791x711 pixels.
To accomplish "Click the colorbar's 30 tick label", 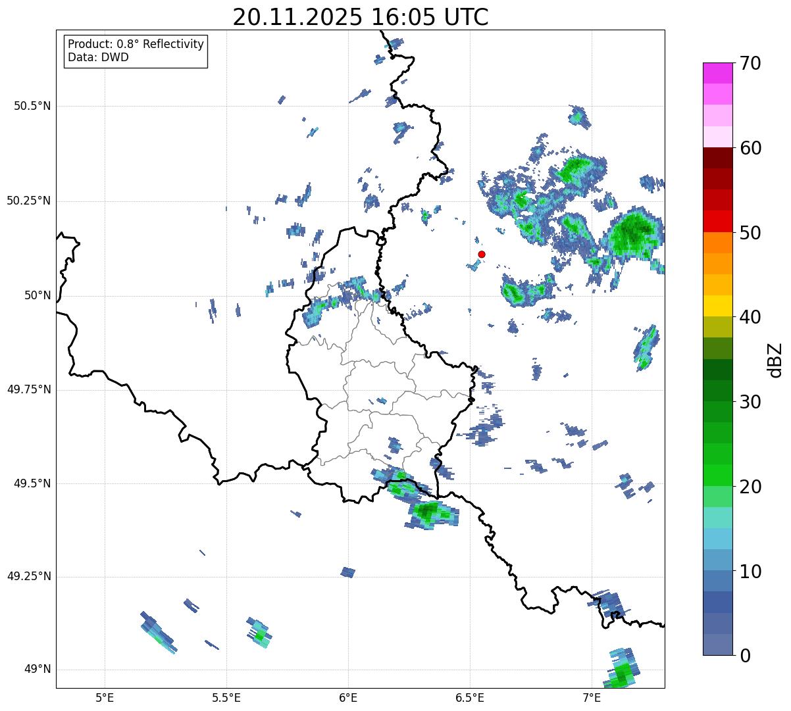I will pos(750,402).
